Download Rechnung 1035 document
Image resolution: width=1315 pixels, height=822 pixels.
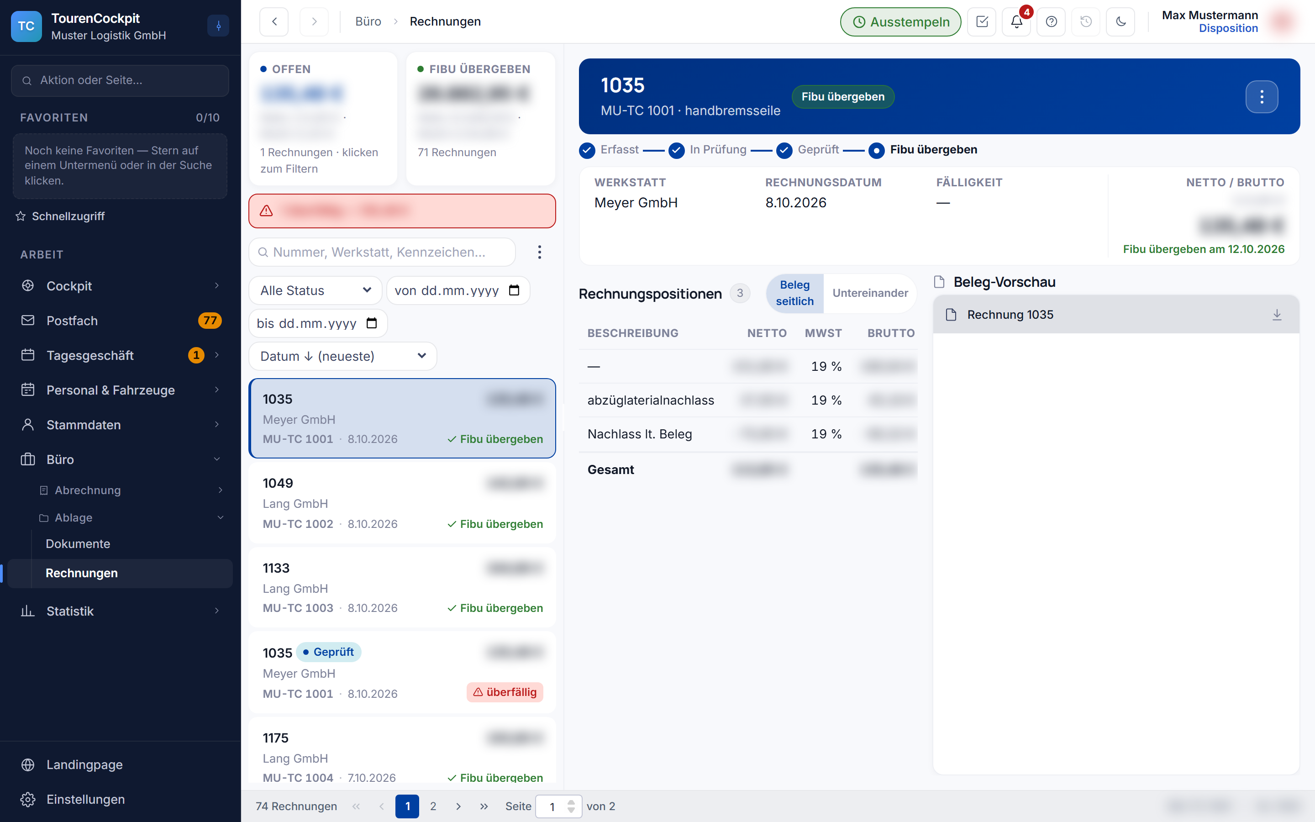coord(1277,315)
